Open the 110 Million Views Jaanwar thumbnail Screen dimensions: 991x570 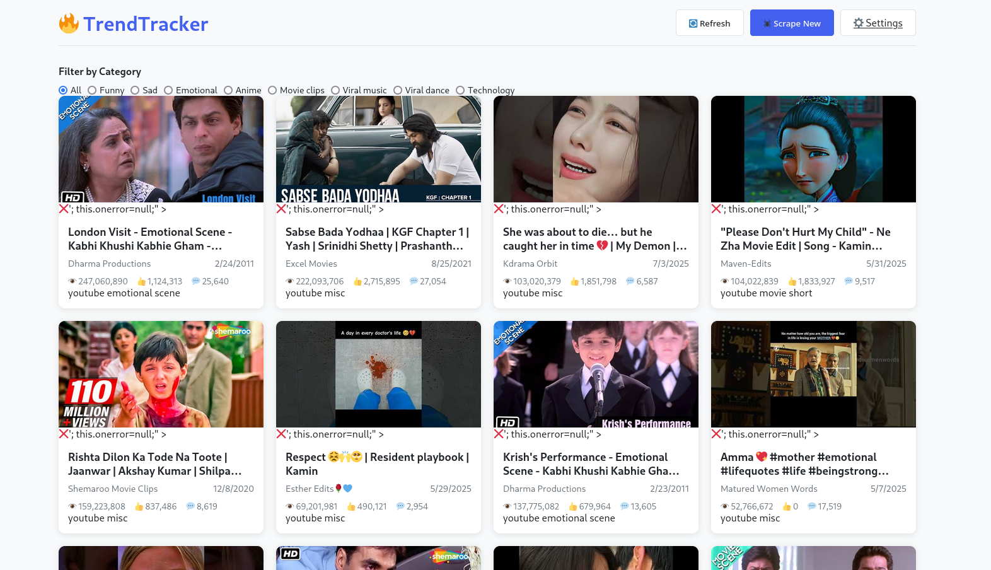pyautogui.click(x=161, y=374)
